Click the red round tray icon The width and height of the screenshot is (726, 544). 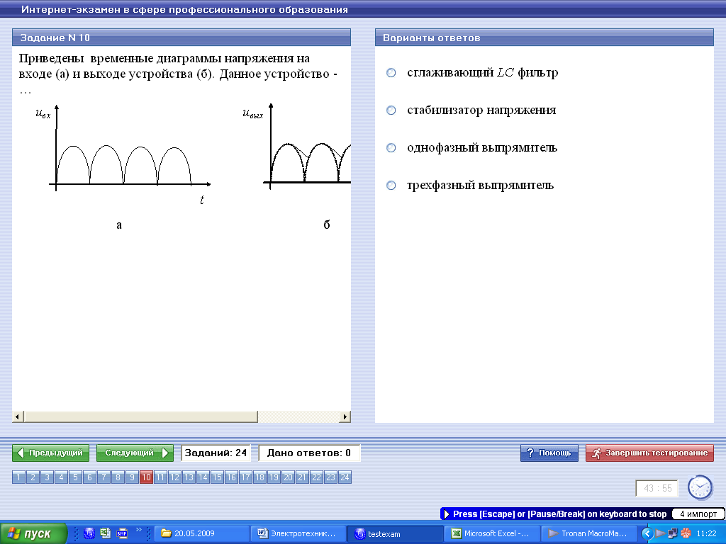(x=686, y=534)
